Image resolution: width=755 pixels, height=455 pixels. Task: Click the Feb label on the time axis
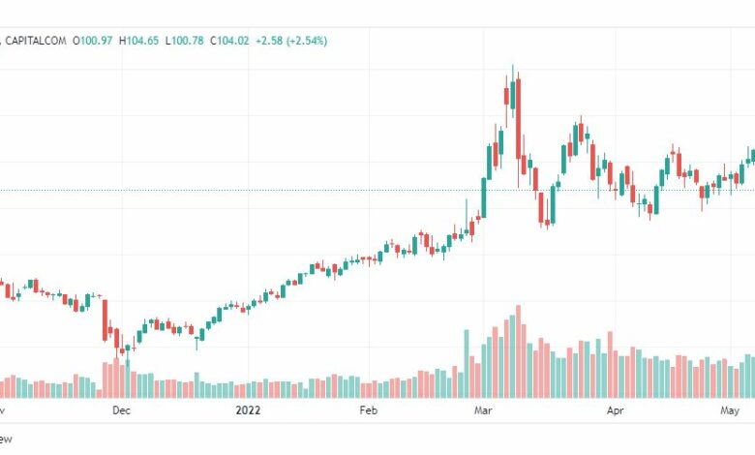pos(369,410)
